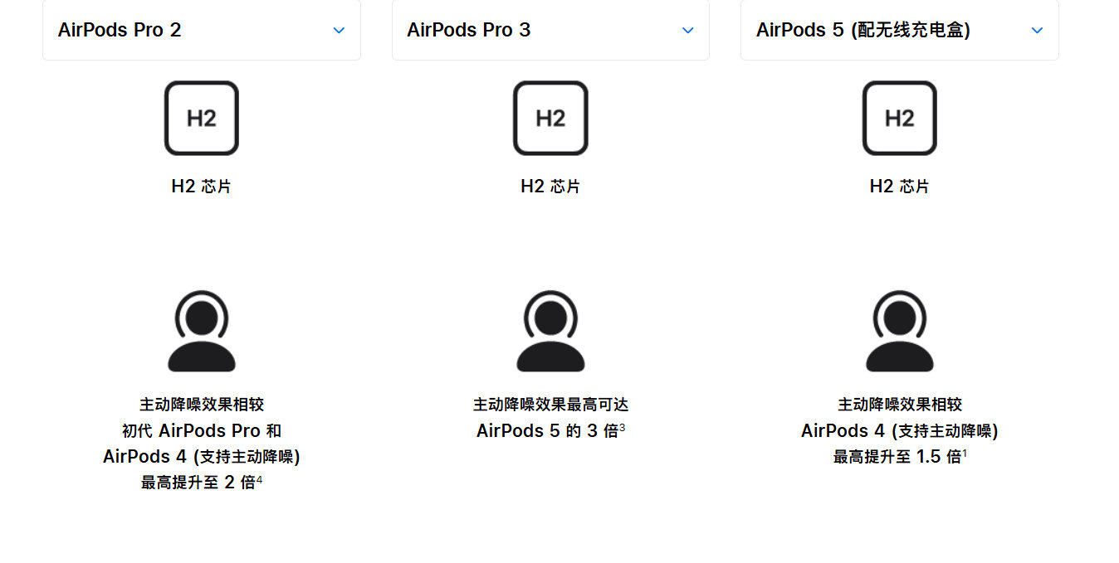Screen dimensions: 1119x563
Task: Click the H2 芯片 label in the first column
Action: tap(202, 187)
